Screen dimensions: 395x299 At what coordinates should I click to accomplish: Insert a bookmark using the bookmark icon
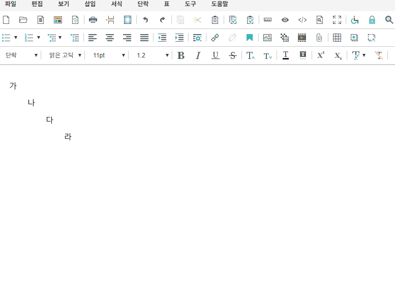[250, 38]
